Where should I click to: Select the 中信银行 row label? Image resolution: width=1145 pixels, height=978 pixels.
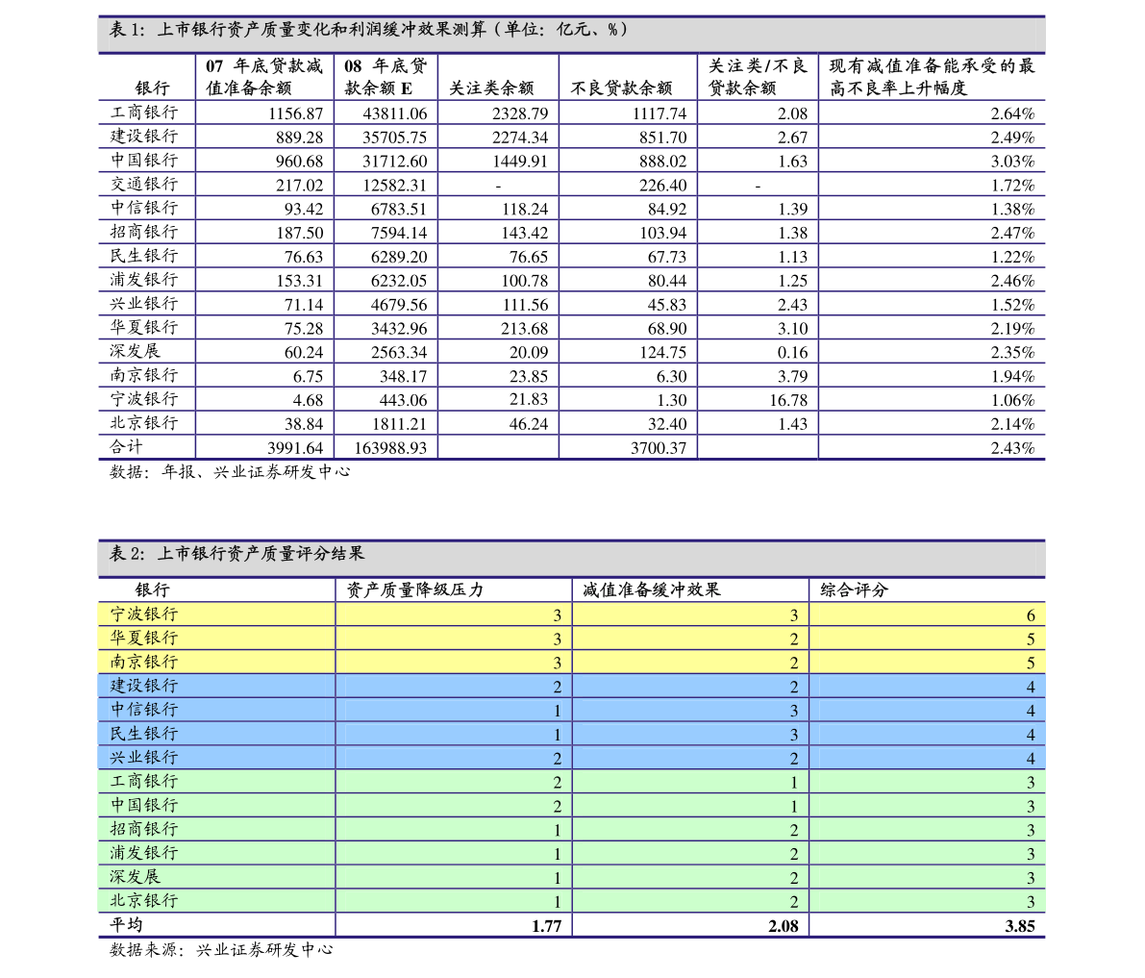(x=144, y=710)
